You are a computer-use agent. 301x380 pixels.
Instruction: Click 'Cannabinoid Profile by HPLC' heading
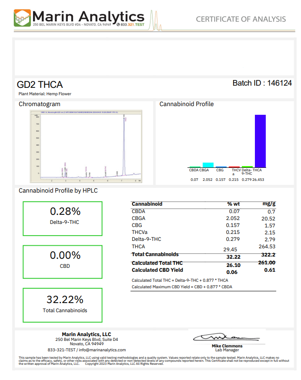58,191
